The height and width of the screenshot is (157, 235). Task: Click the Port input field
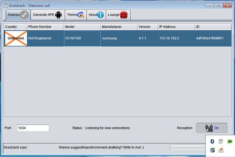[33, 128]
